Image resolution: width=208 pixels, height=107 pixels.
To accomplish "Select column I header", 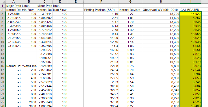I will (190, 2).
